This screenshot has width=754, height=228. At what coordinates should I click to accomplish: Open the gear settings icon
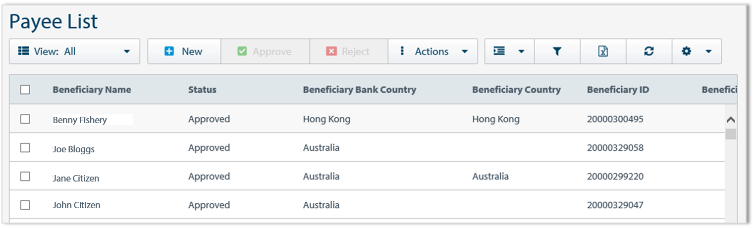pyautogui.click(x=686, y=51)
